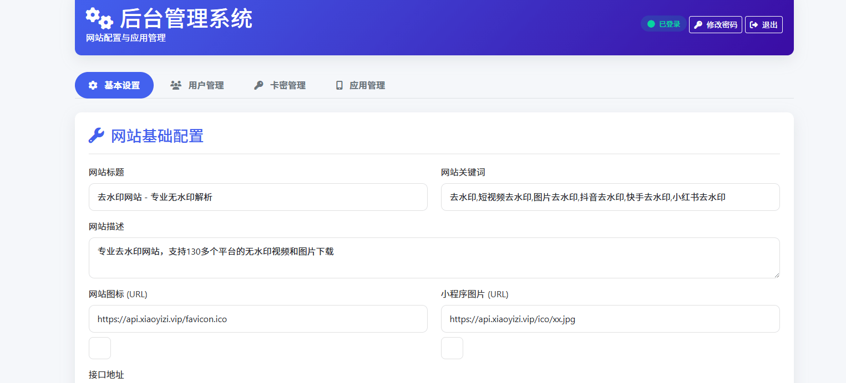Select the 网站标题 input field
Viewport: 846px width, 383px height.
[258, 197]
